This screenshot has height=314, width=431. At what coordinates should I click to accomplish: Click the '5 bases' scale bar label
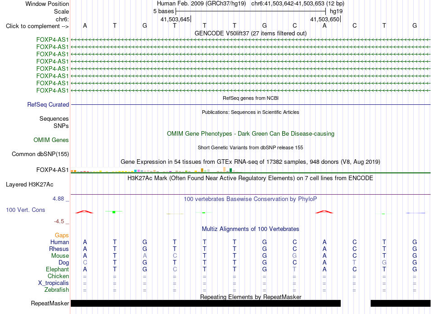[x=163, y=11]
